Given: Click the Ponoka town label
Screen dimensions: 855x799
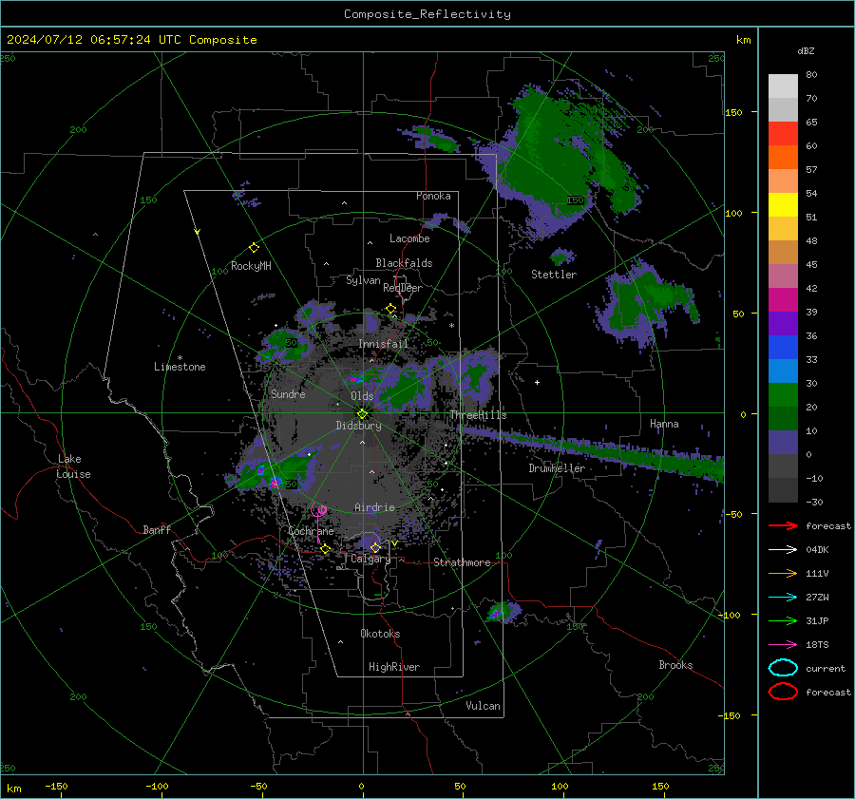Looking at the screenshot, I should coord(433,196).
